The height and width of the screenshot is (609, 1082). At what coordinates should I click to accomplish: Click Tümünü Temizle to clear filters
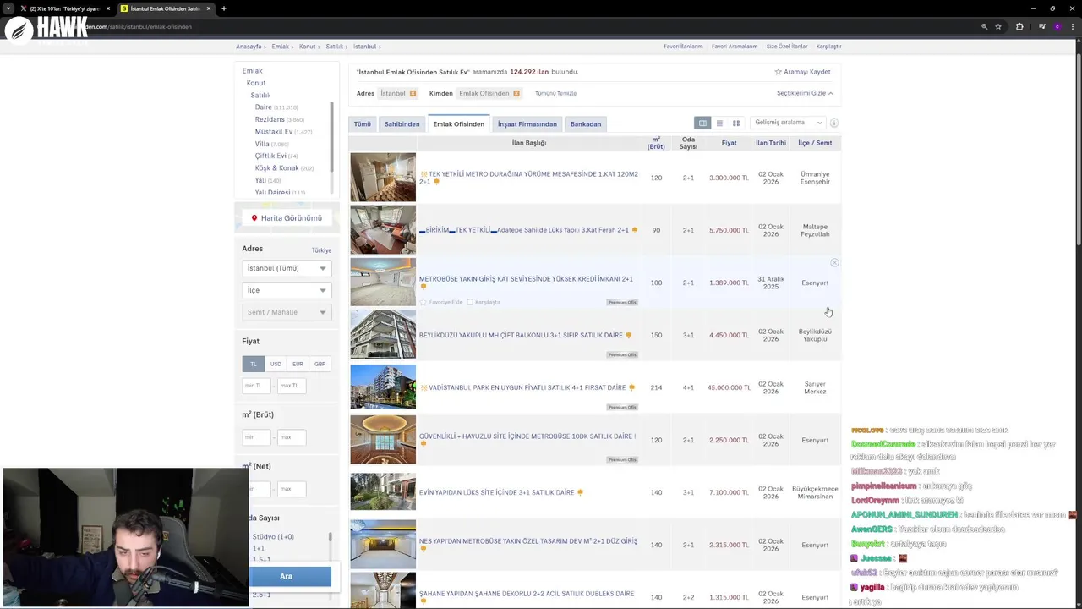coord(555,93)
